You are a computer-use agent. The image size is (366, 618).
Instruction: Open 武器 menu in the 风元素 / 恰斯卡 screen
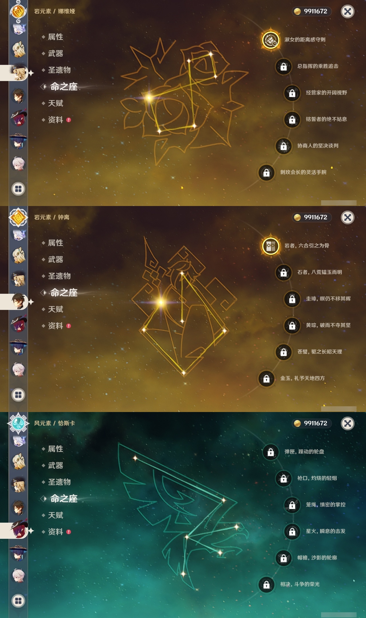pyautogui.click(x=55, y=466)
